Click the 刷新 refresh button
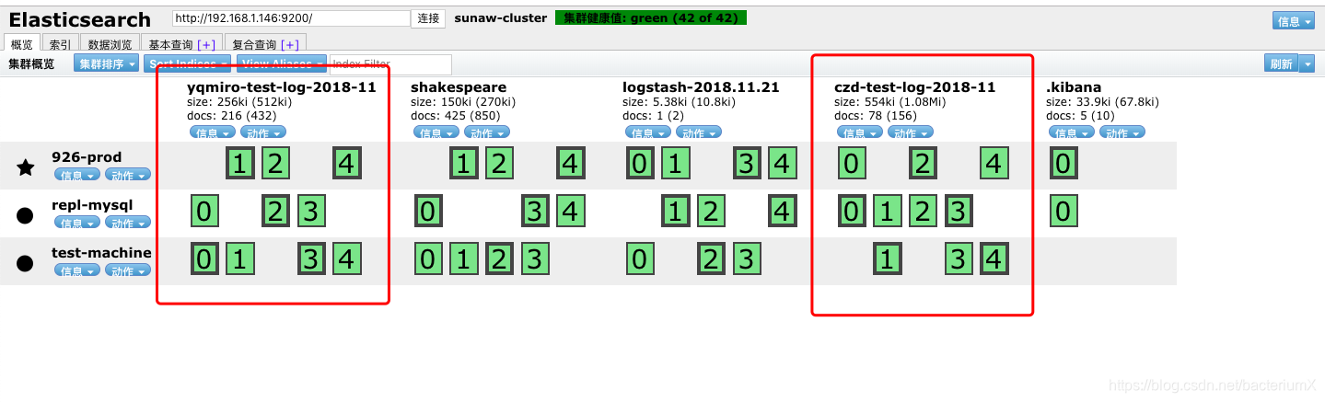The image size is (1325, 402). [1281, 63]
